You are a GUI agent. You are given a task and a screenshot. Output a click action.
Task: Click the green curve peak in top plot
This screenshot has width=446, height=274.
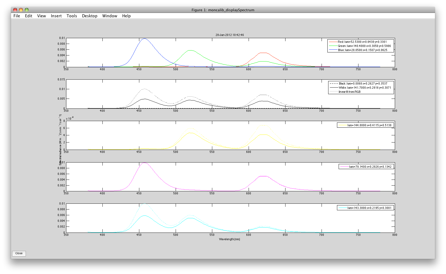[x=191, y=50]
